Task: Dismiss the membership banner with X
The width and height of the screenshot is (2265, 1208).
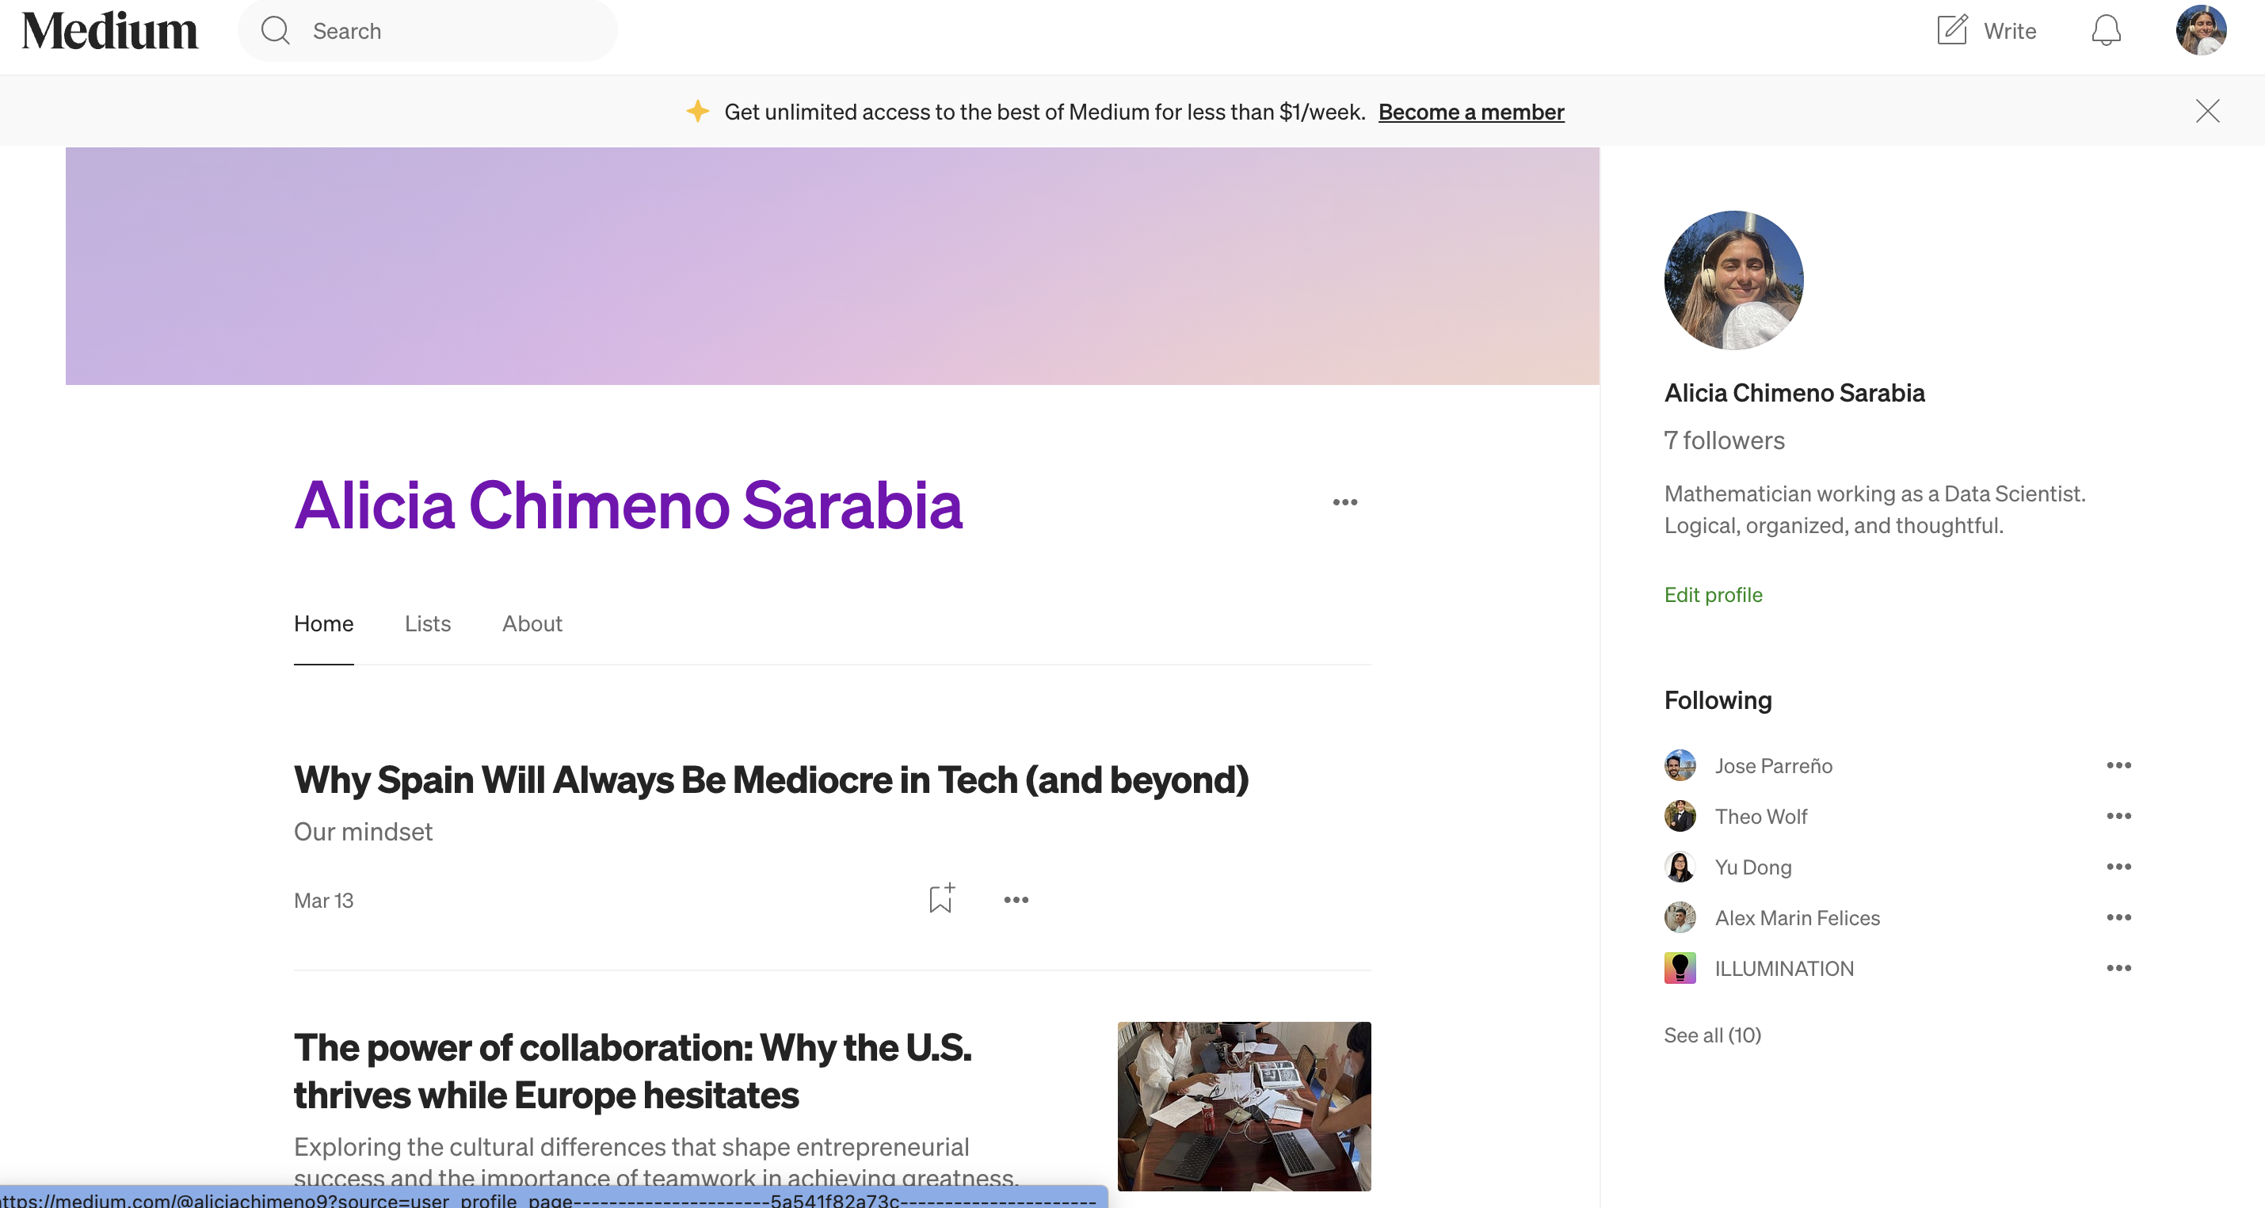Action: 2207,111
